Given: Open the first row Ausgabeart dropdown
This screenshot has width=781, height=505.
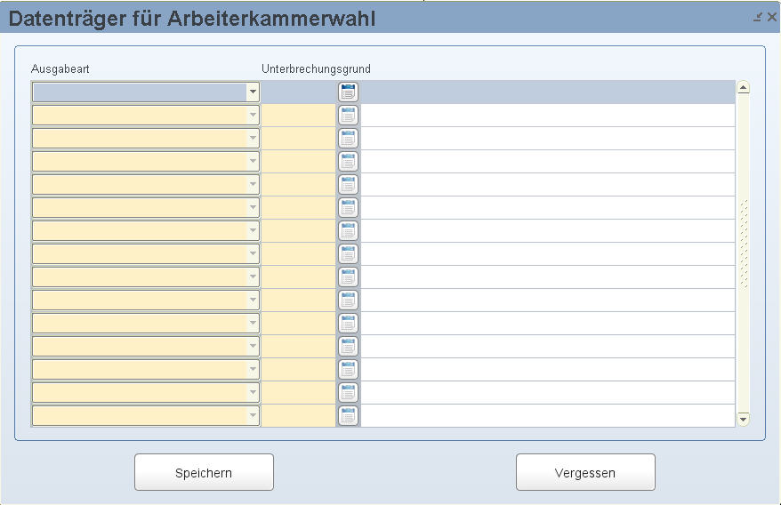Looking at the screenshot, I should pos(253,92).
